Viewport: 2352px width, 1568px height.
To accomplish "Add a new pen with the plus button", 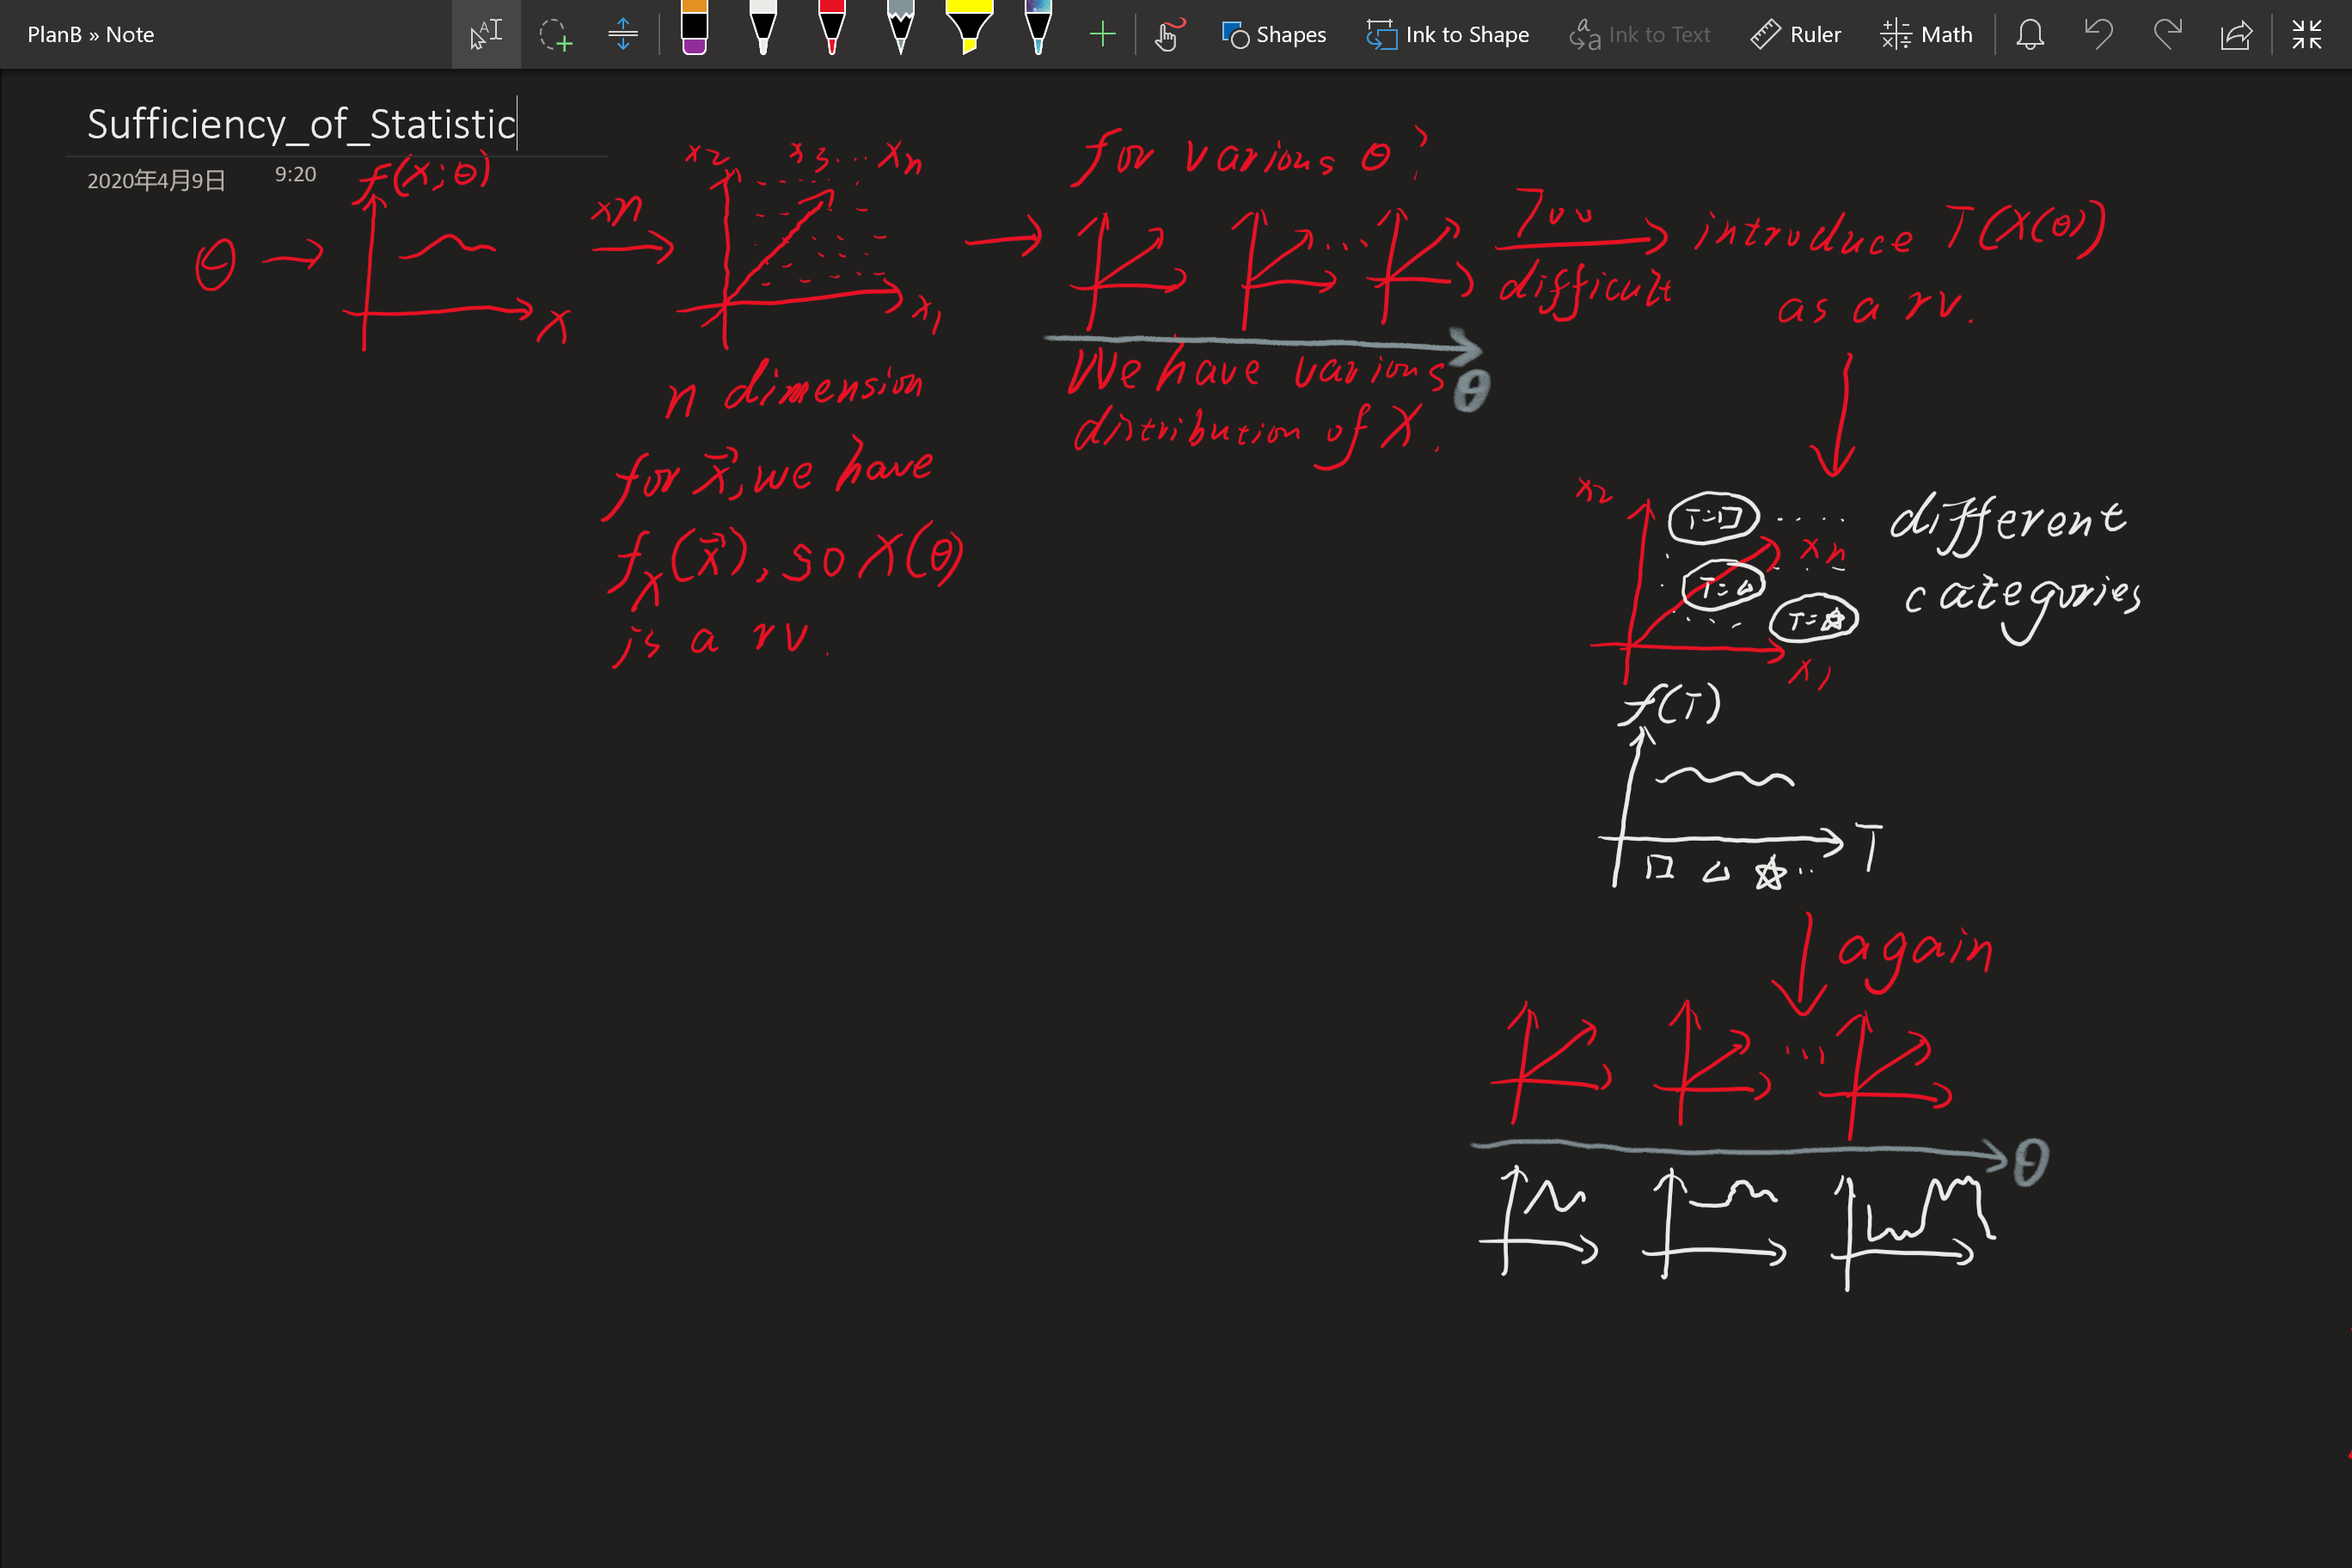I will point(1101,33).
